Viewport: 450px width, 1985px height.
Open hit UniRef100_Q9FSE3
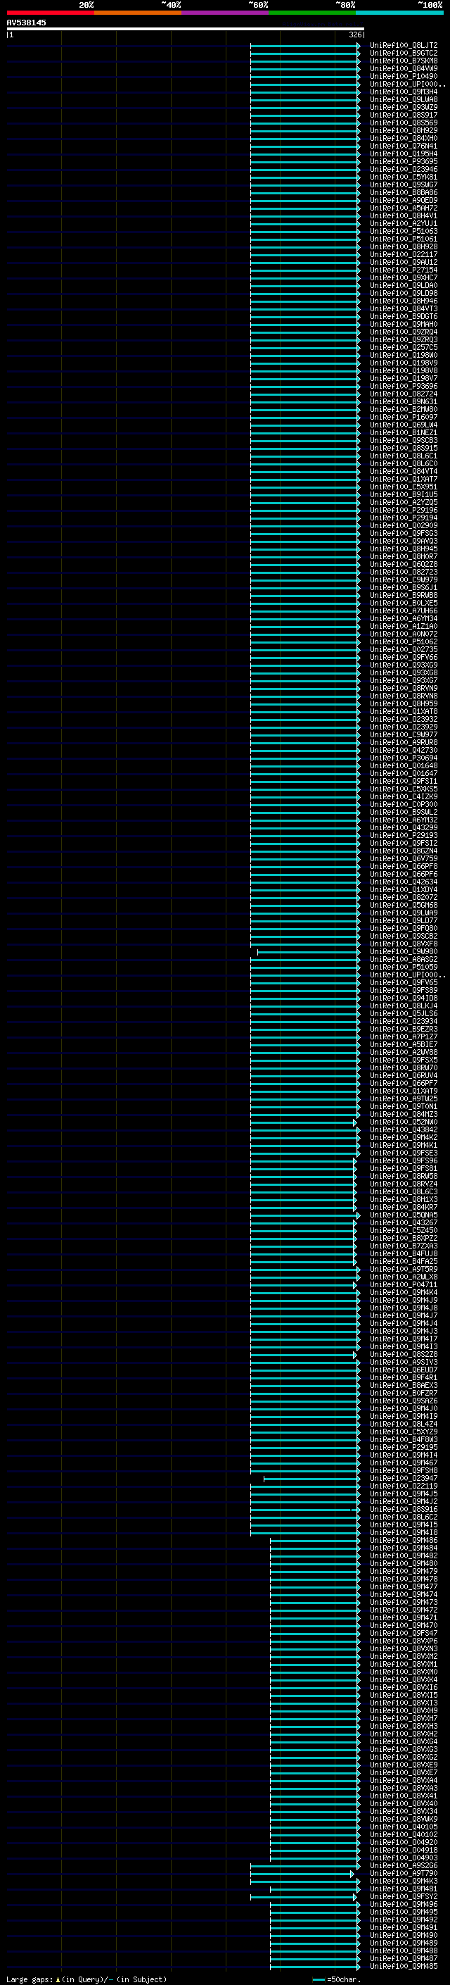point(404,1153)
